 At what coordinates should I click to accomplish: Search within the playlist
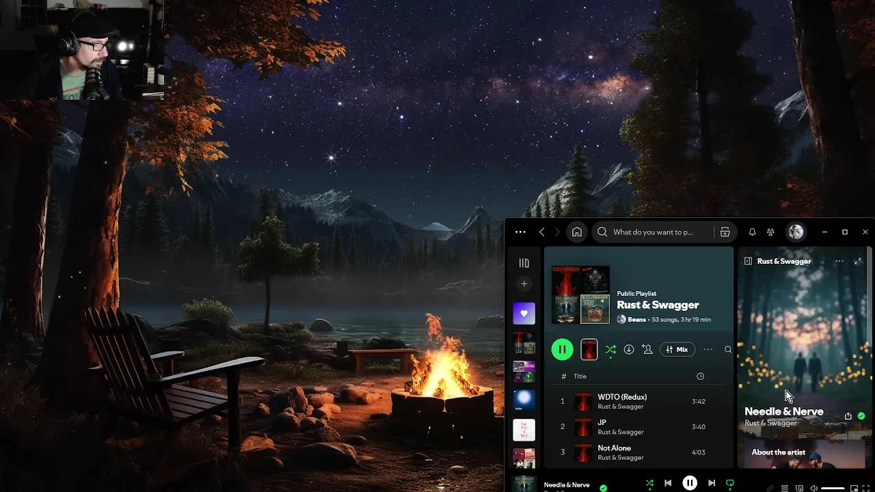click(x=728, y=350)
